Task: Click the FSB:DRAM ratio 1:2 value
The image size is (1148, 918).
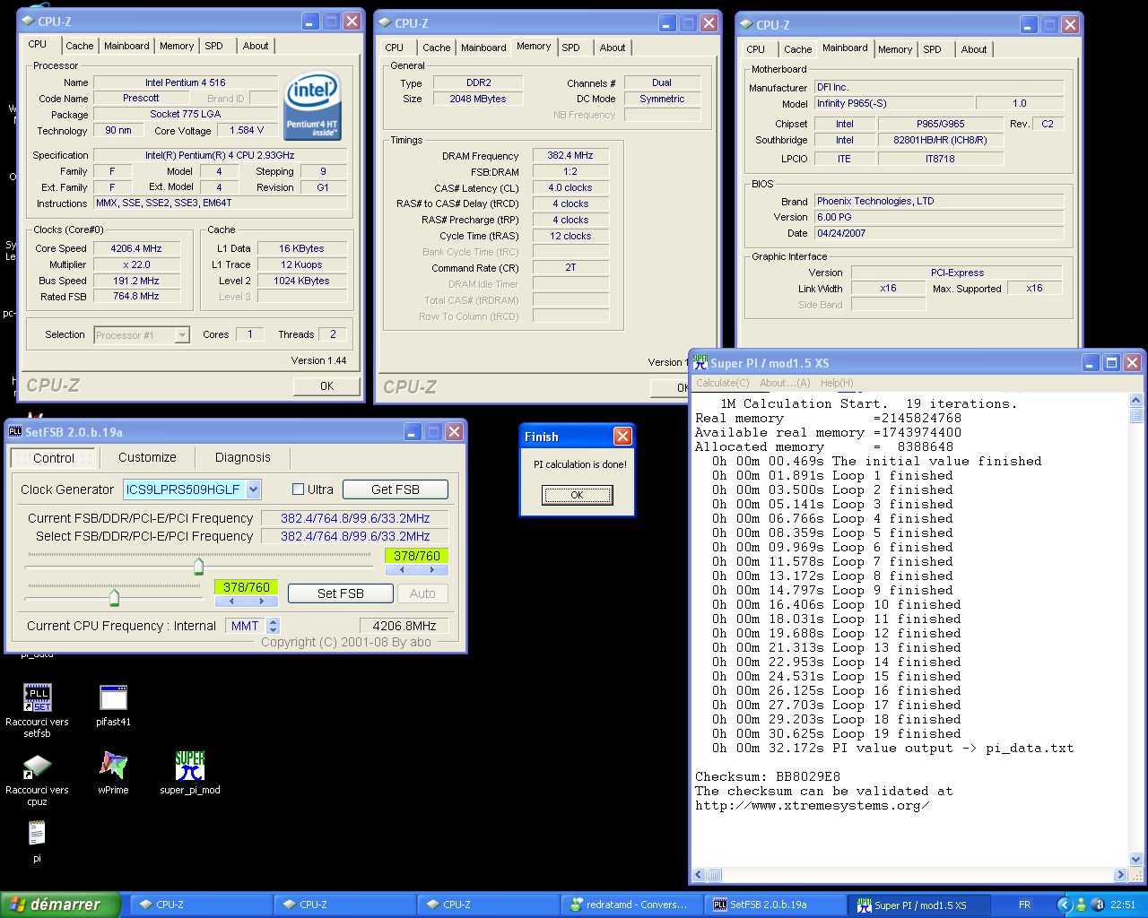Action: point(570,171)
